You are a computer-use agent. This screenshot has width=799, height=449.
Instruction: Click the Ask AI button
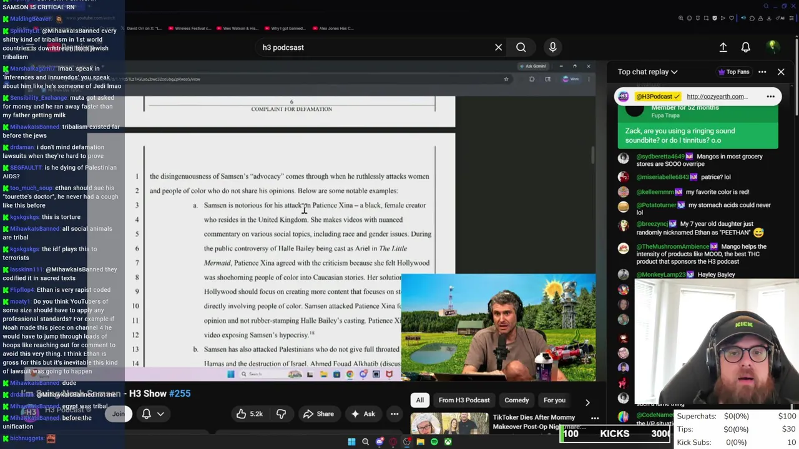[363, 414]
